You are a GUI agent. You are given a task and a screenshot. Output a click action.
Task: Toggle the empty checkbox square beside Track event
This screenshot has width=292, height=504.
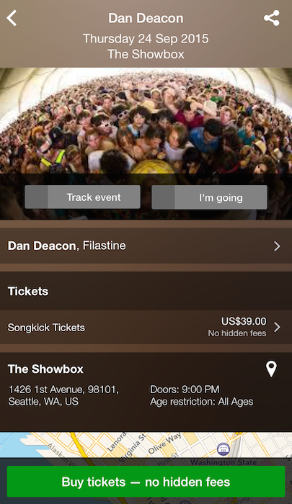click(36, 197)
